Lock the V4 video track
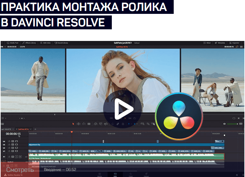Image resolution: width=245 pixels, height=177 pixels. [x=9, y=142]
